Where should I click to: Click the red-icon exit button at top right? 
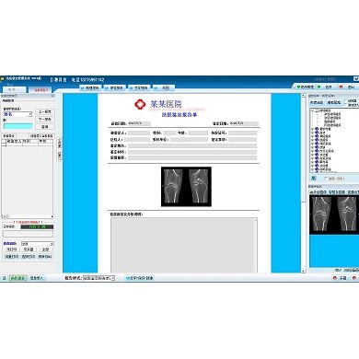[348, 87]
